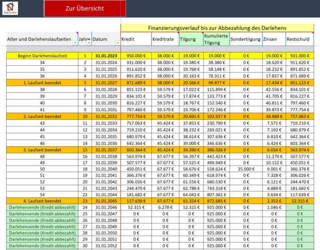Click Tilgung value 37.853 €
Image resolution: width=320 pixels, height=250 pixels.
[191, 123]
